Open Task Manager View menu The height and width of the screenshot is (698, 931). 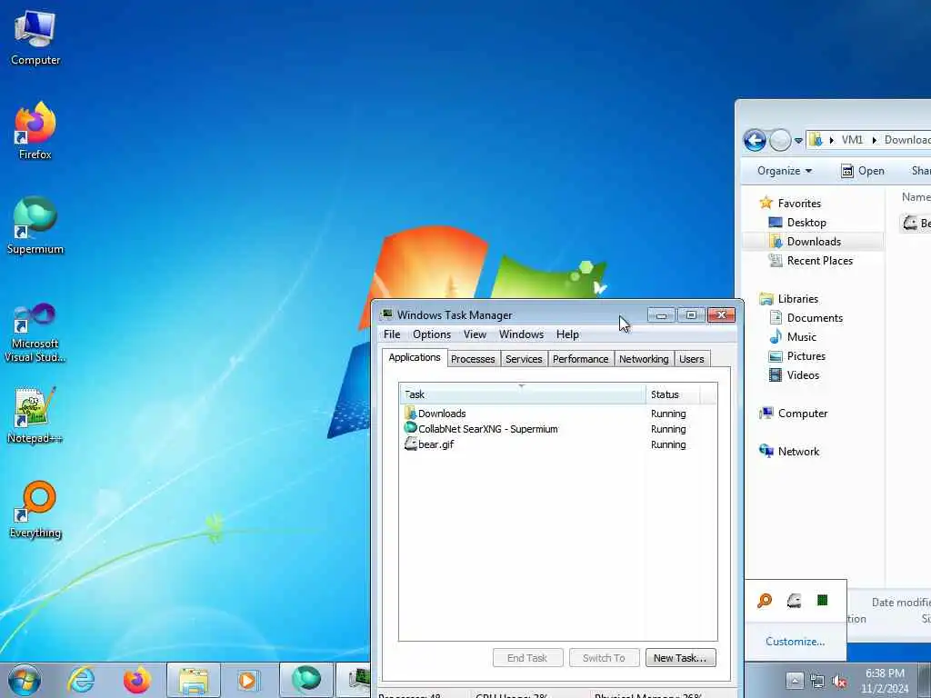tap(475, 334)
